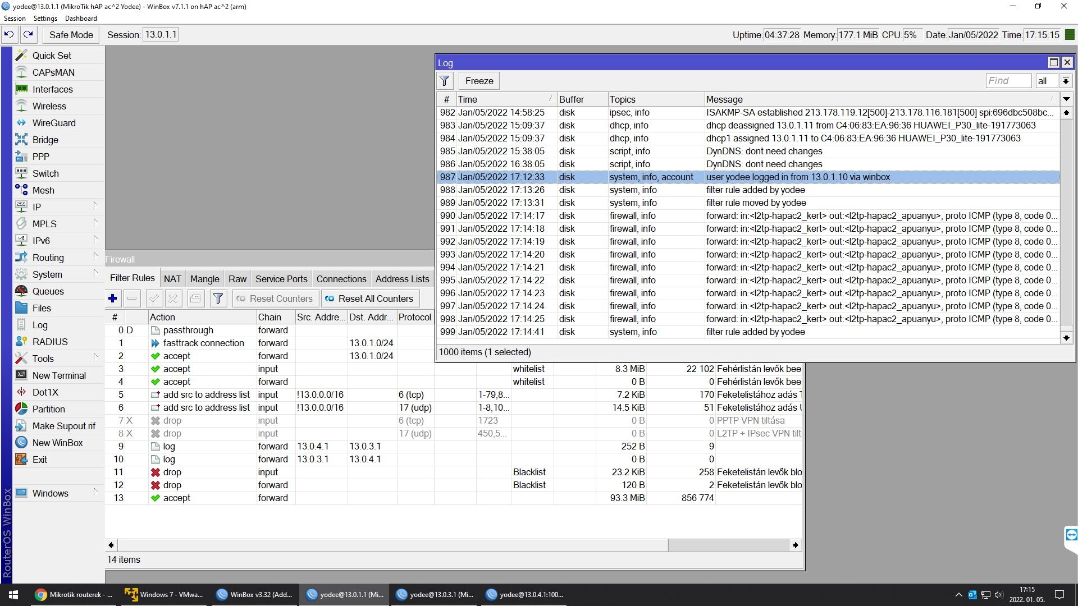Open the RADIUS section

click(49, 342)
